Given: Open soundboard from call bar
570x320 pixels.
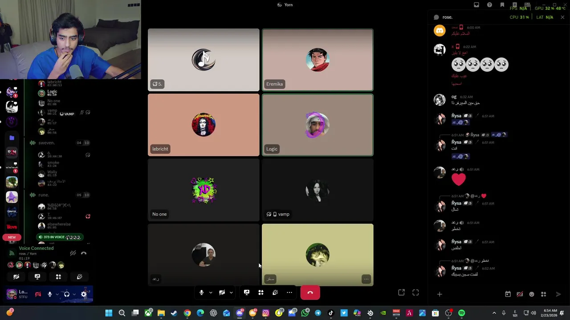Looking at the screenshot, I should [275, 292].
